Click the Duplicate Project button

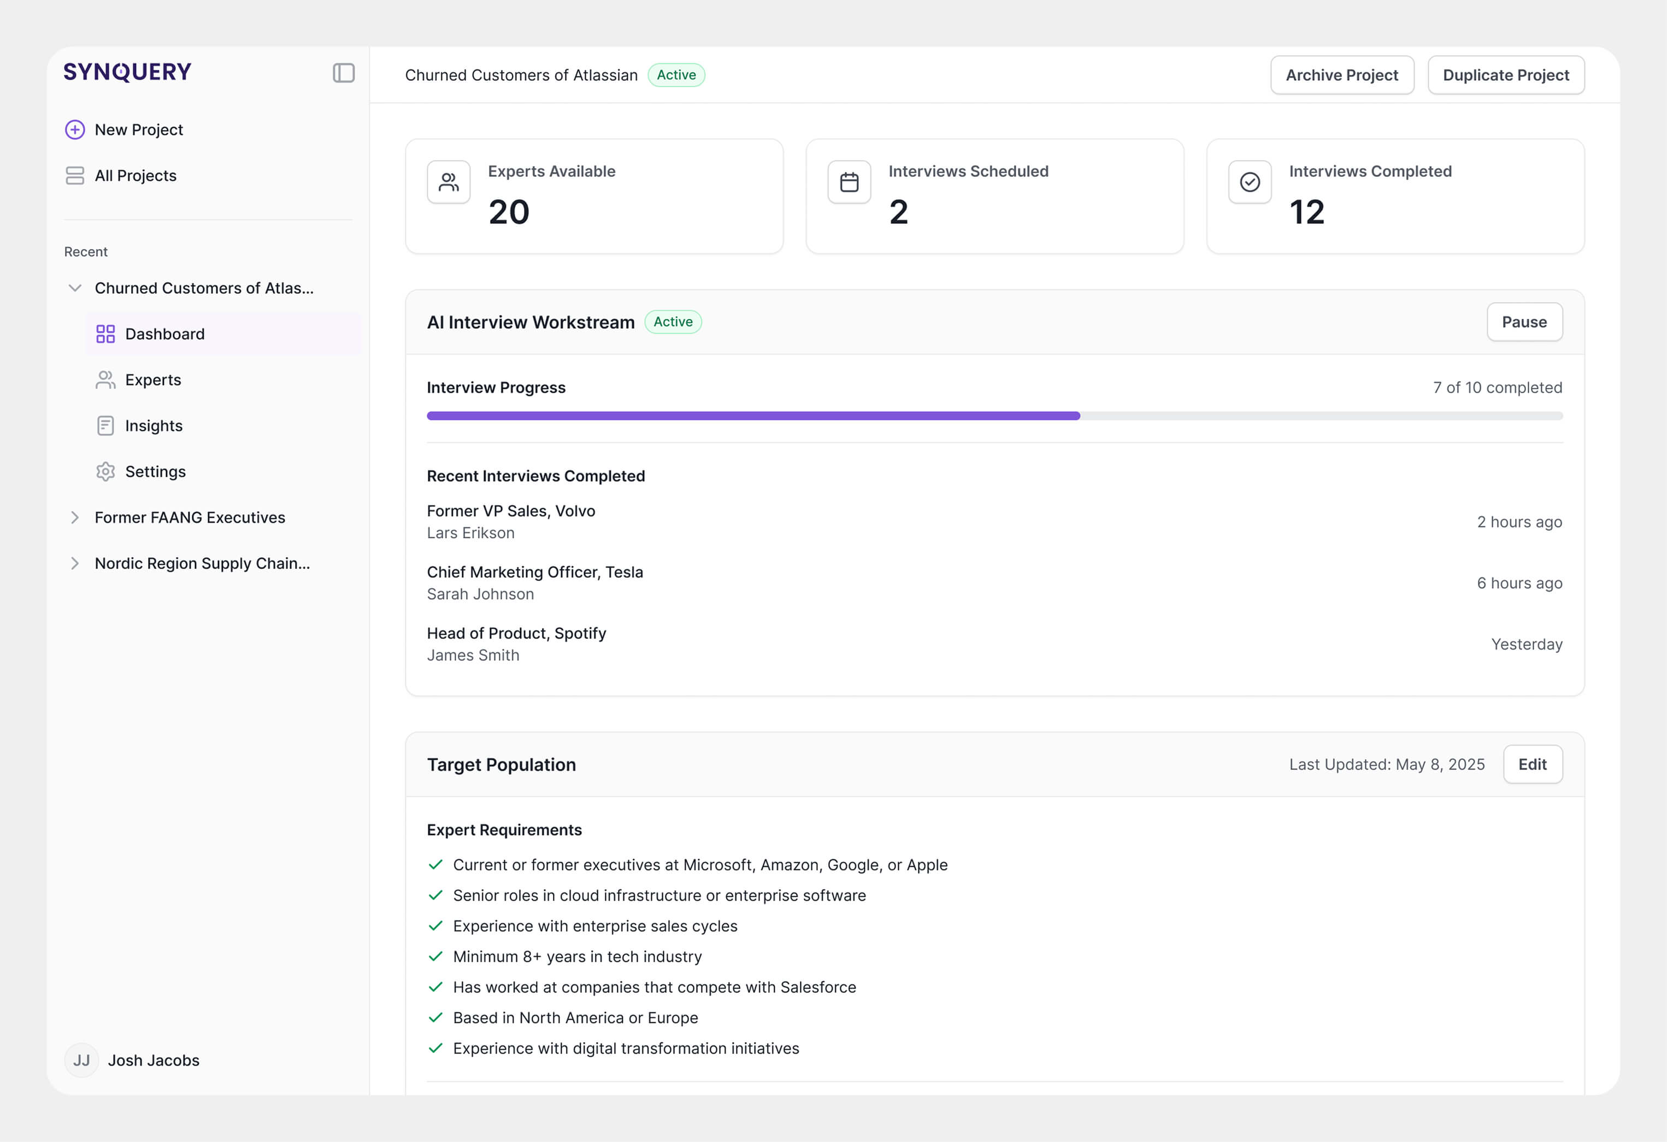1506,75
